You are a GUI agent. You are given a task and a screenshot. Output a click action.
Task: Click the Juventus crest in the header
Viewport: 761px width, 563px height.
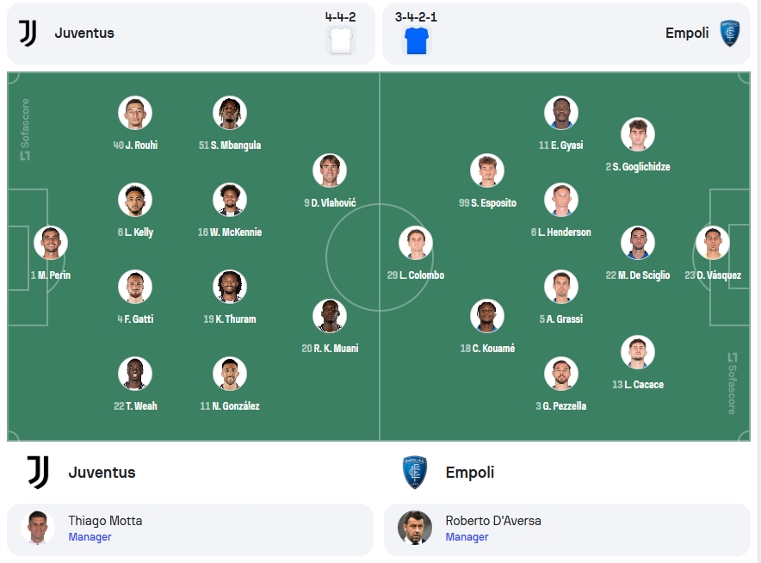[x=28, y=33]
